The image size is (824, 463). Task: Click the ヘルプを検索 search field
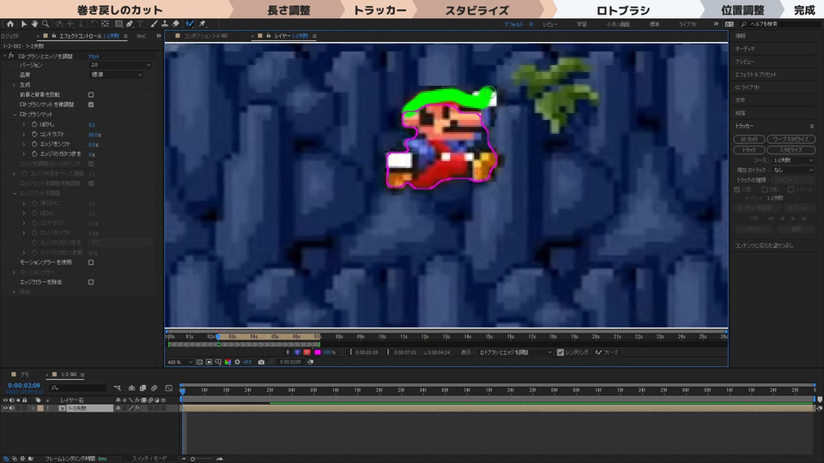[780, 24]
